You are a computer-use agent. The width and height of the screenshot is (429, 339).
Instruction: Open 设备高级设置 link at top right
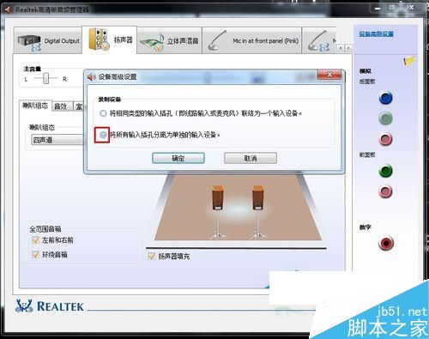[x=376, y=34]
